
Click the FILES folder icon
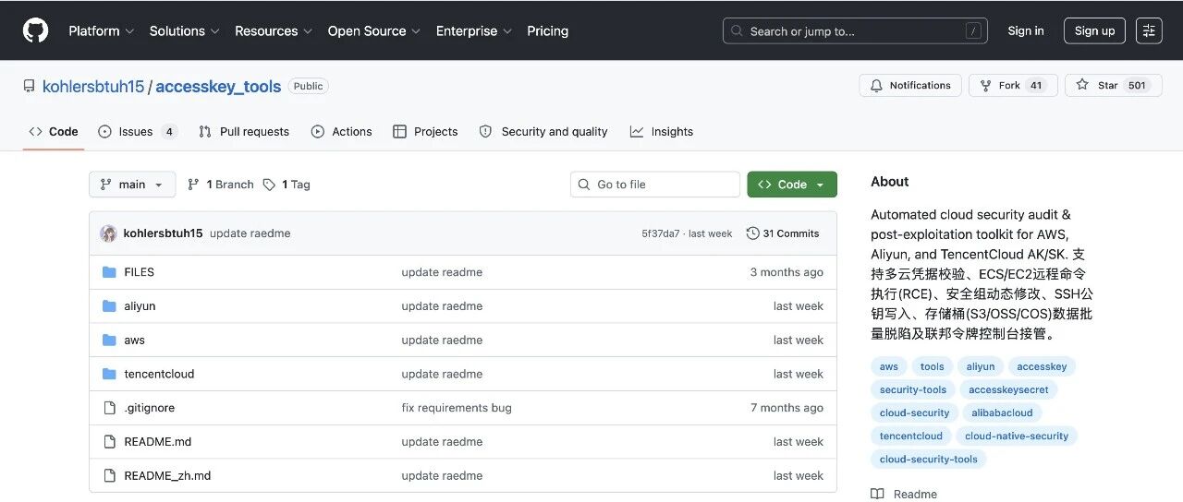click(109, 272)
